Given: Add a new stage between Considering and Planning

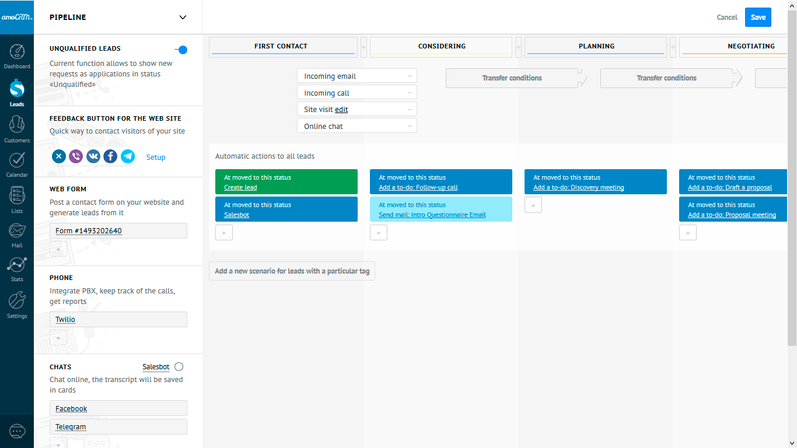Looking at the screenshot, I should [x=518, y=47].
